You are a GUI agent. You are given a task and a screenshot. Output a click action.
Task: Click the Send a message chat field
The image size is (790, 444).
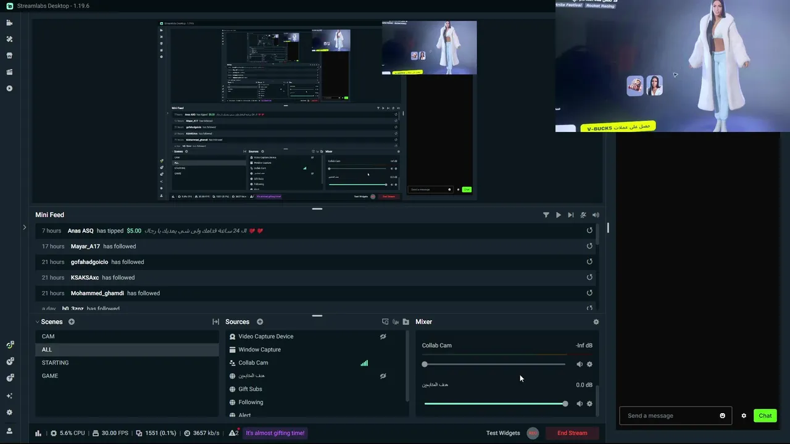coord(675,416)
